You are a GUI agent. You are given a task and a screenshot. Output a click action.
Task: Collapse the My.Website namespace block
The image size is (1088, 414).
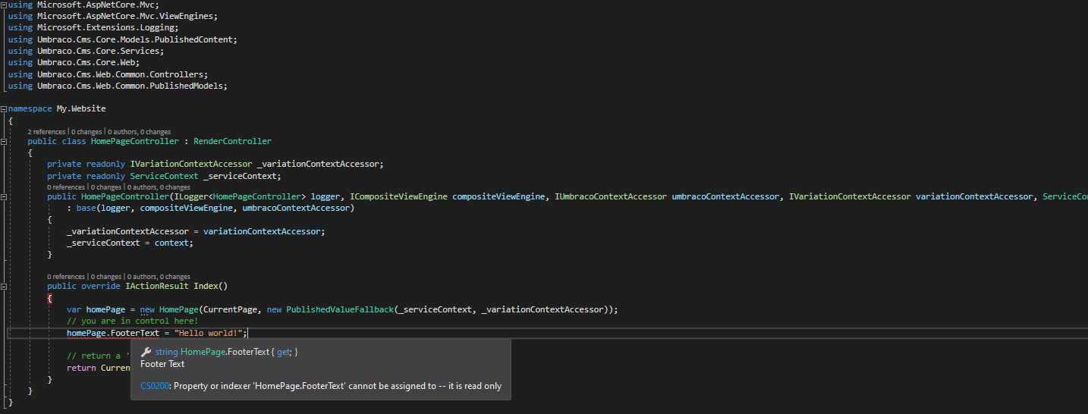point(4,109)
